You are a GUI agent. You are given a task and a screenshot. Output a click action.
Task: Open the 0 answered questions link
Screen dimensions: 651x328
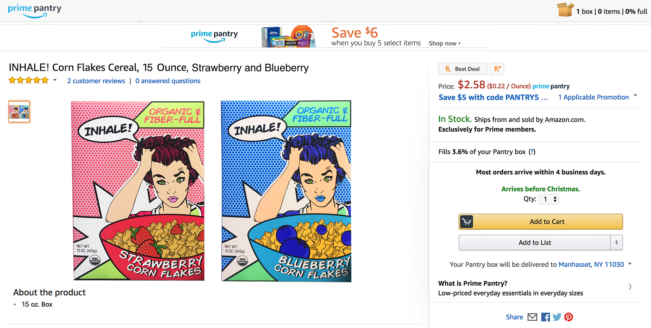tap(168, 81)
